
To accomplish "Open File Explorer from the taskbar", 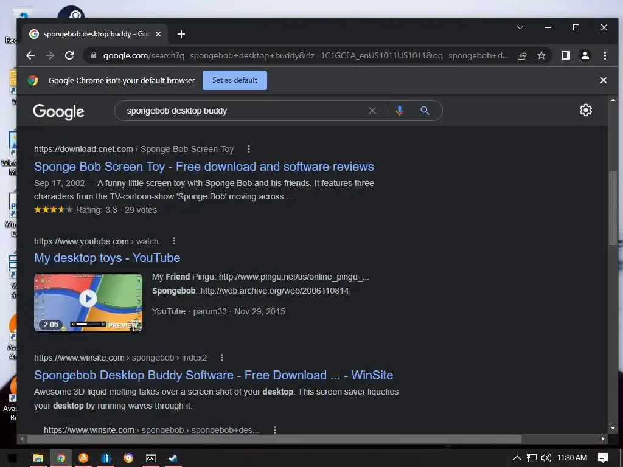I will [x=38, y=458].
